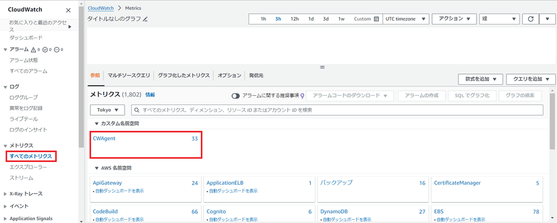557x223 pixels.
Task: Open the DynamoDB namespace
Action: 335,212
